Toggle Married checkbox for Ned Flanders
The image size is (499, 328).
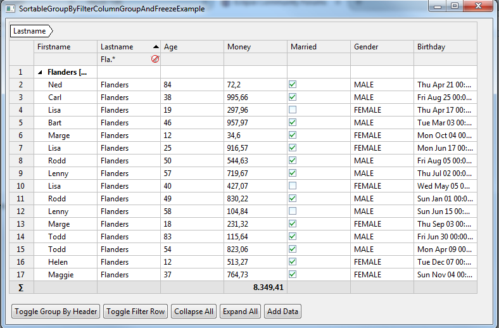pos(293,84)
